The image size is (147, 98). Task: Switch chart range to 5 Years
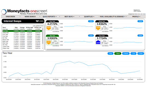coord(141,54)
